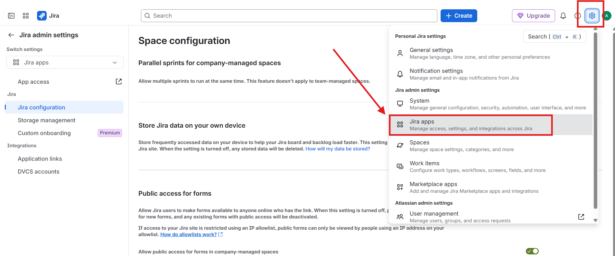
Task: Click the diamond icon on Upgrade button
Action: (520, 16)
